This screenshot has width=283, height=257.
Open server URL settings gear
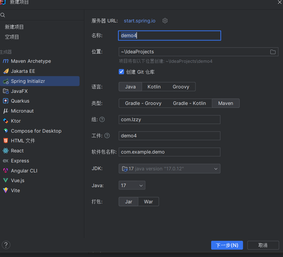coord(165,21)
